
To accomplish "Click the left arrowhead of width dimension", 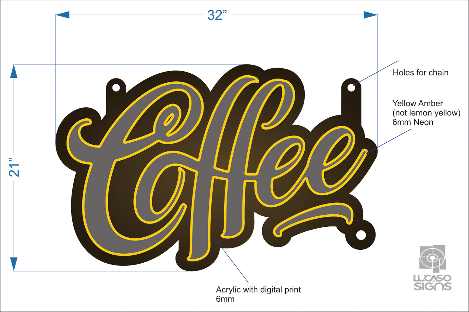I will [x=62, y=15].
